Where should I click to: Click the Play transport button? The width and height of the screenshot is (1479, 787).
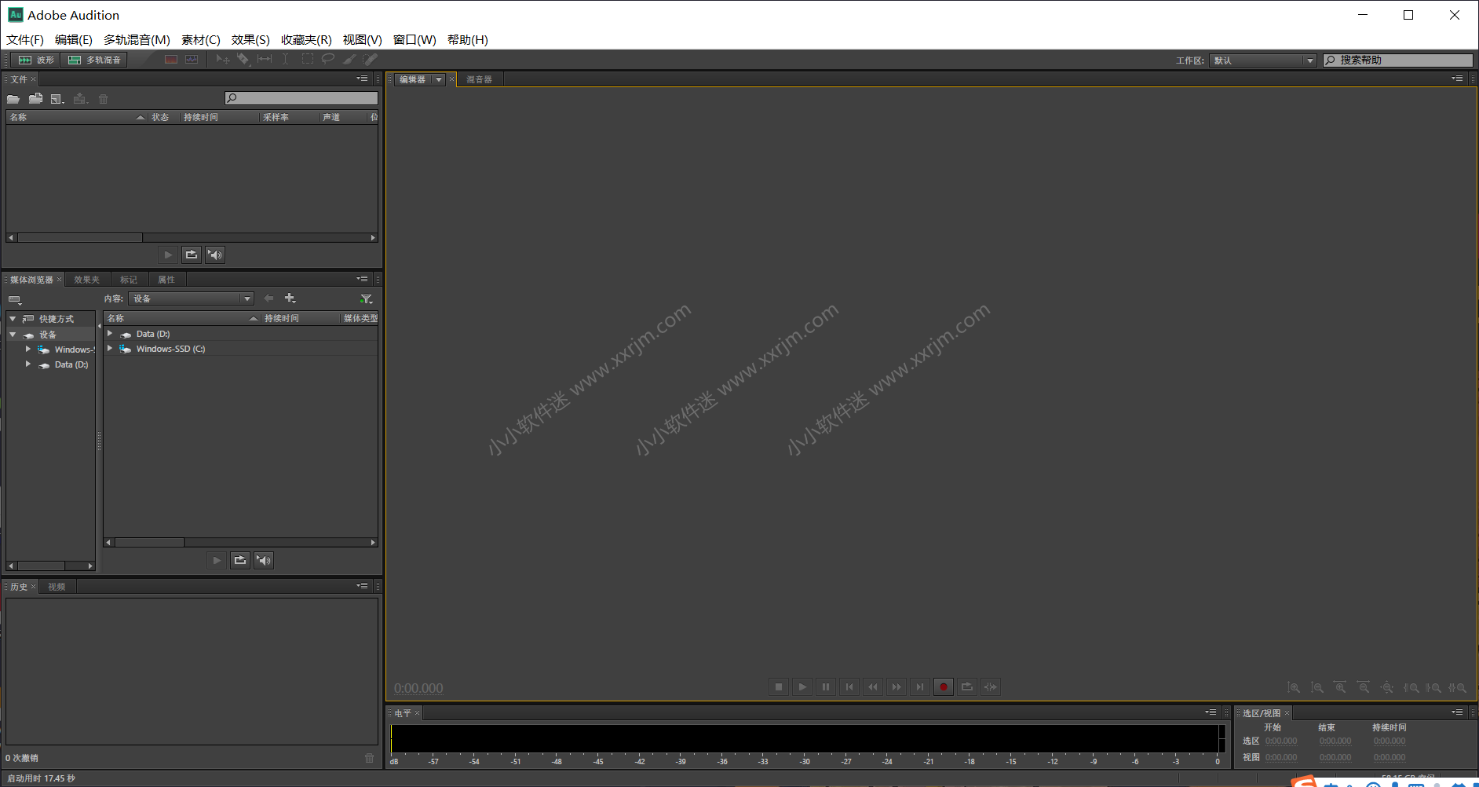(802, 687)
